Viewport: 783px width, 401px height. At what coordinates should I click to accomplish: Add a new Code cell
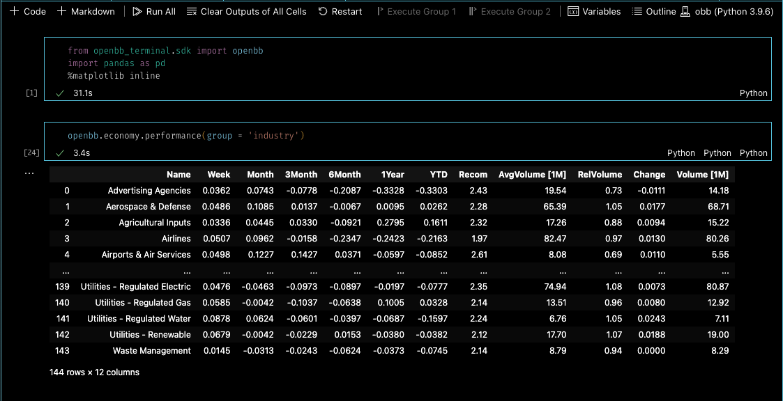point(27,11)
